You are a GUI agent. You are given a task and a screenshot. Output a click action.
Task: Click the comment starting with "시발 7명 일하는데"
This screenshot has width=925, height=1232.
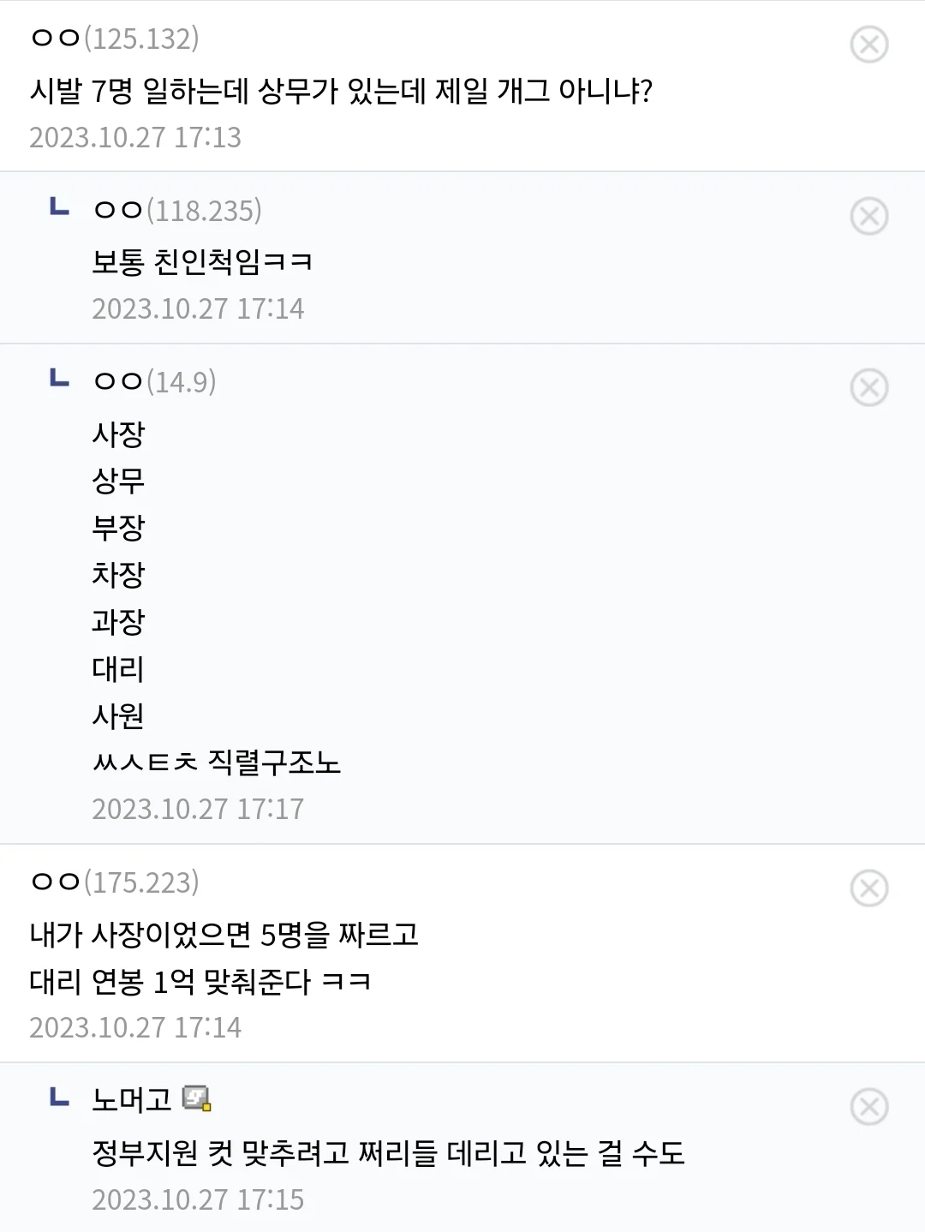pos(341,90)
